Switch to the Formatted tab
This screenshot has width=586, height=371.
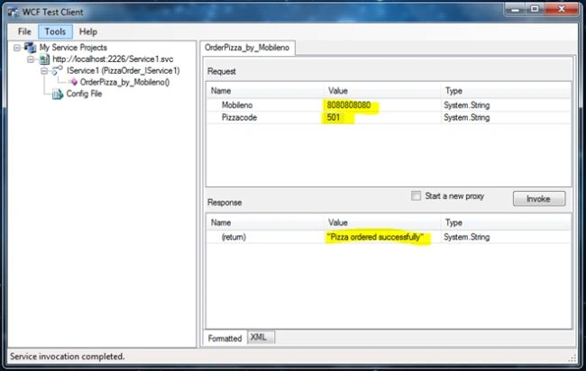tap(224, 339)
